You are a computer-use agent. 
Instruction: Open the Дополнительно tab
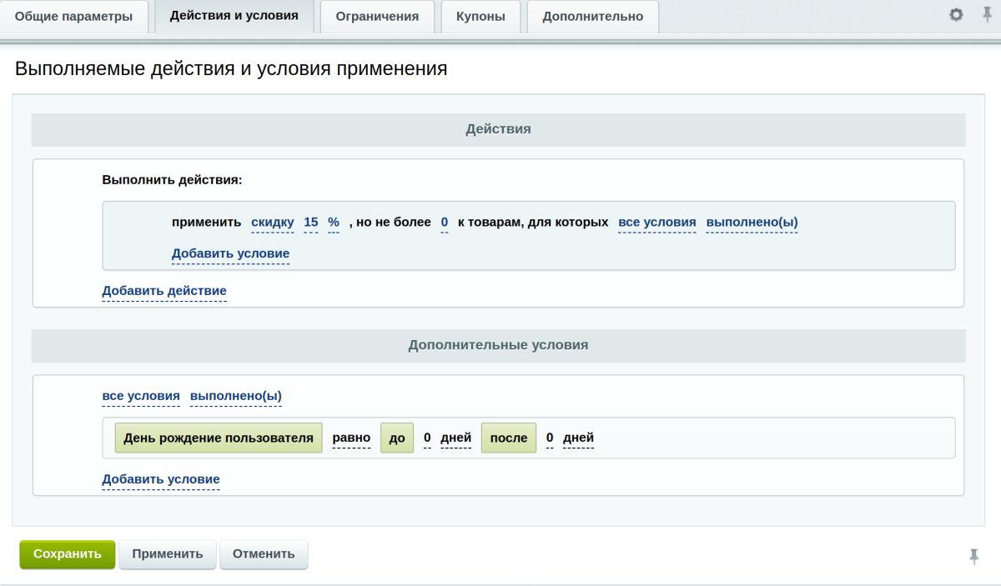[x=592, y=15]
